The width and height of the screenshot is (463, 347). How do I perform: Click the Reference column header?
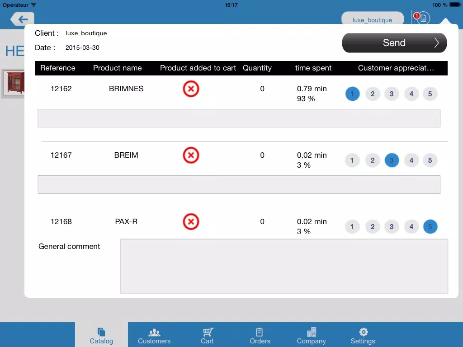pyautogui.click(x=57, y=68)
